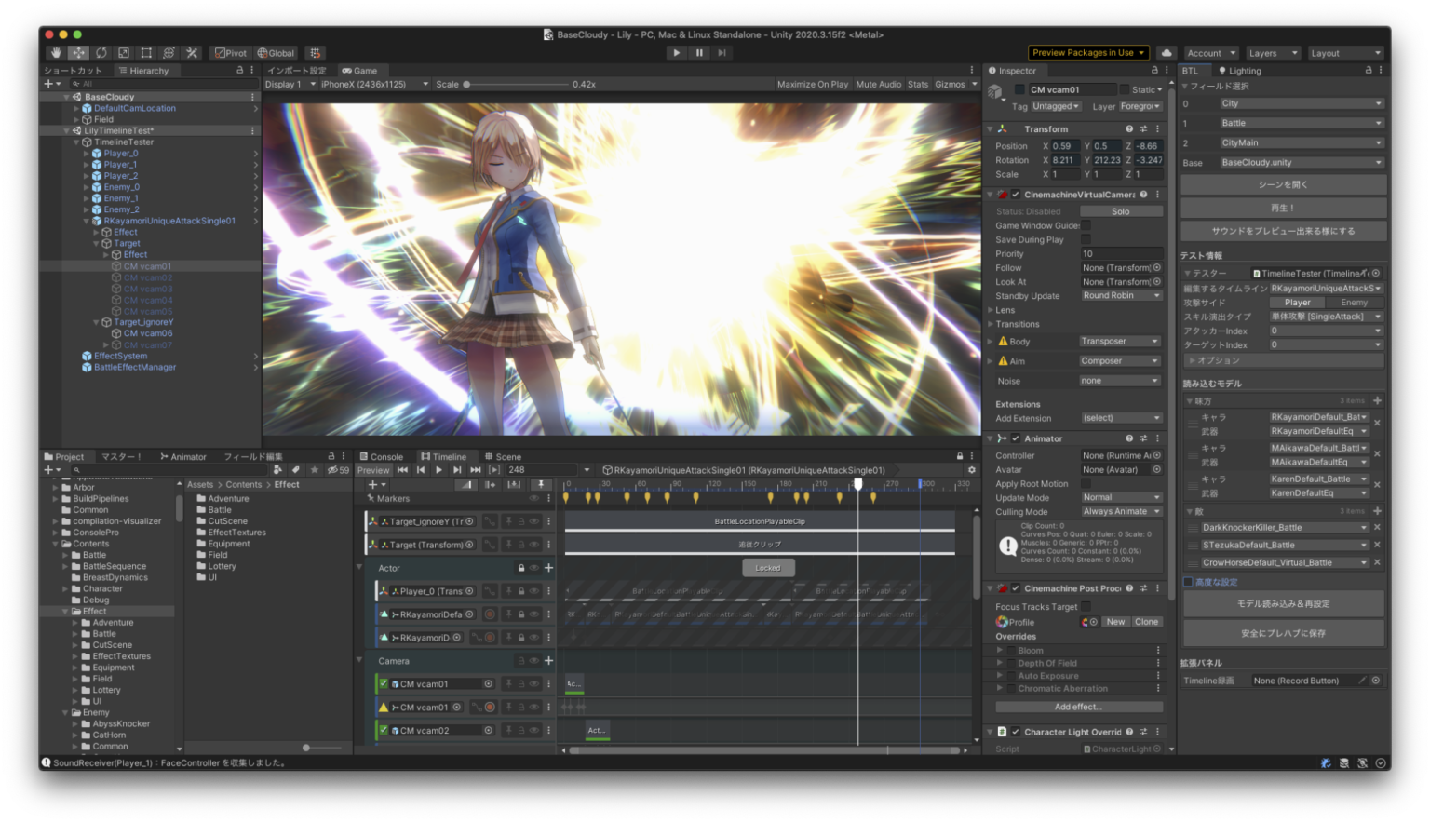This screenshot has width=1430, height=823.
Task: Adjust the Game view Scale slider
Action: [x=515, y=84]
